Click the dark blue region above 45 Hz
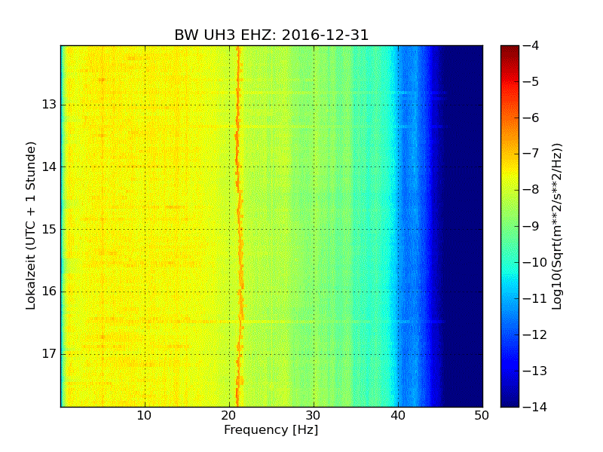This screenshot has width=603, height=452. click(464, 226)
